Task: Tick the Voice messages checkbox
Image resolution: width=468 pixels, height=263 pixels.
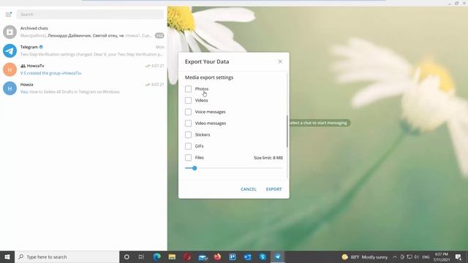Action: point(188,112)
